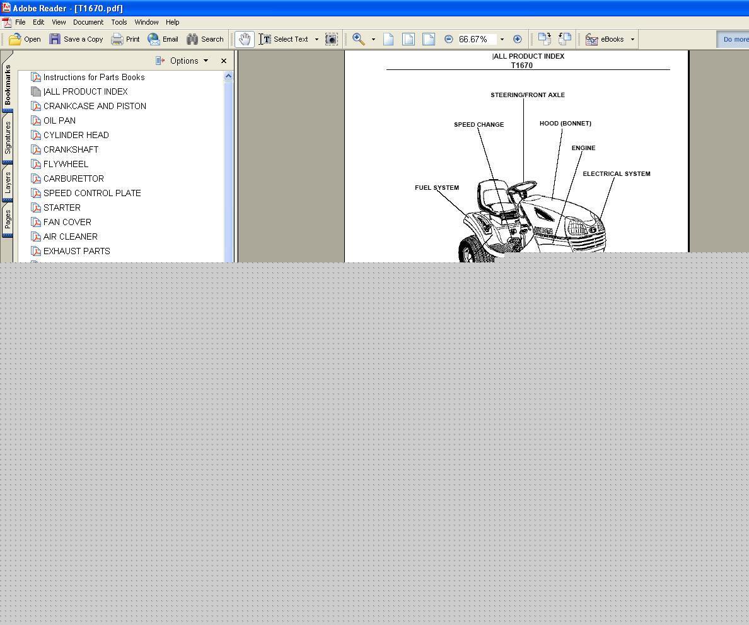Open the Document menu
This screenshot has width=749, height=625.
88,22
